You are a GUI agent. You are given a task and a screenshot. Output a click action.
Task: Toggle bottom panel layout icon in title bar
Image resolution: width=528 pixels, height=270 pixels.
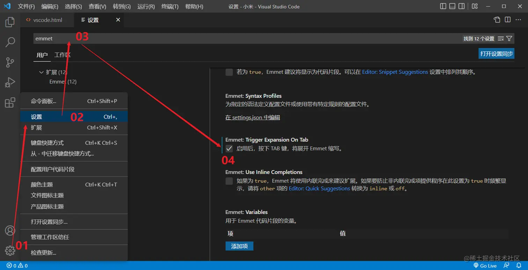pyautogui.click(x=452, y=6)
